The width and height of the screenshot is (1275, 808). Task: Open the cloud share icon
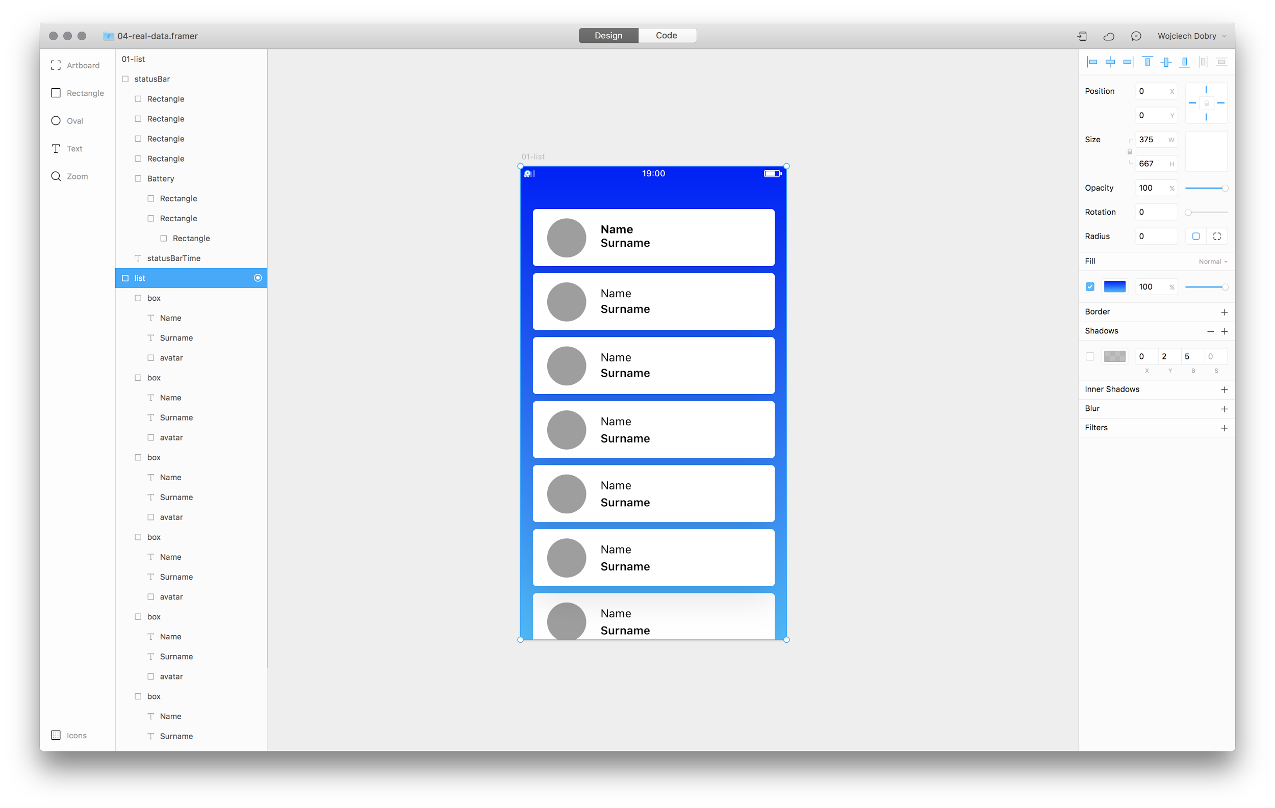(x=1109, y=36)
